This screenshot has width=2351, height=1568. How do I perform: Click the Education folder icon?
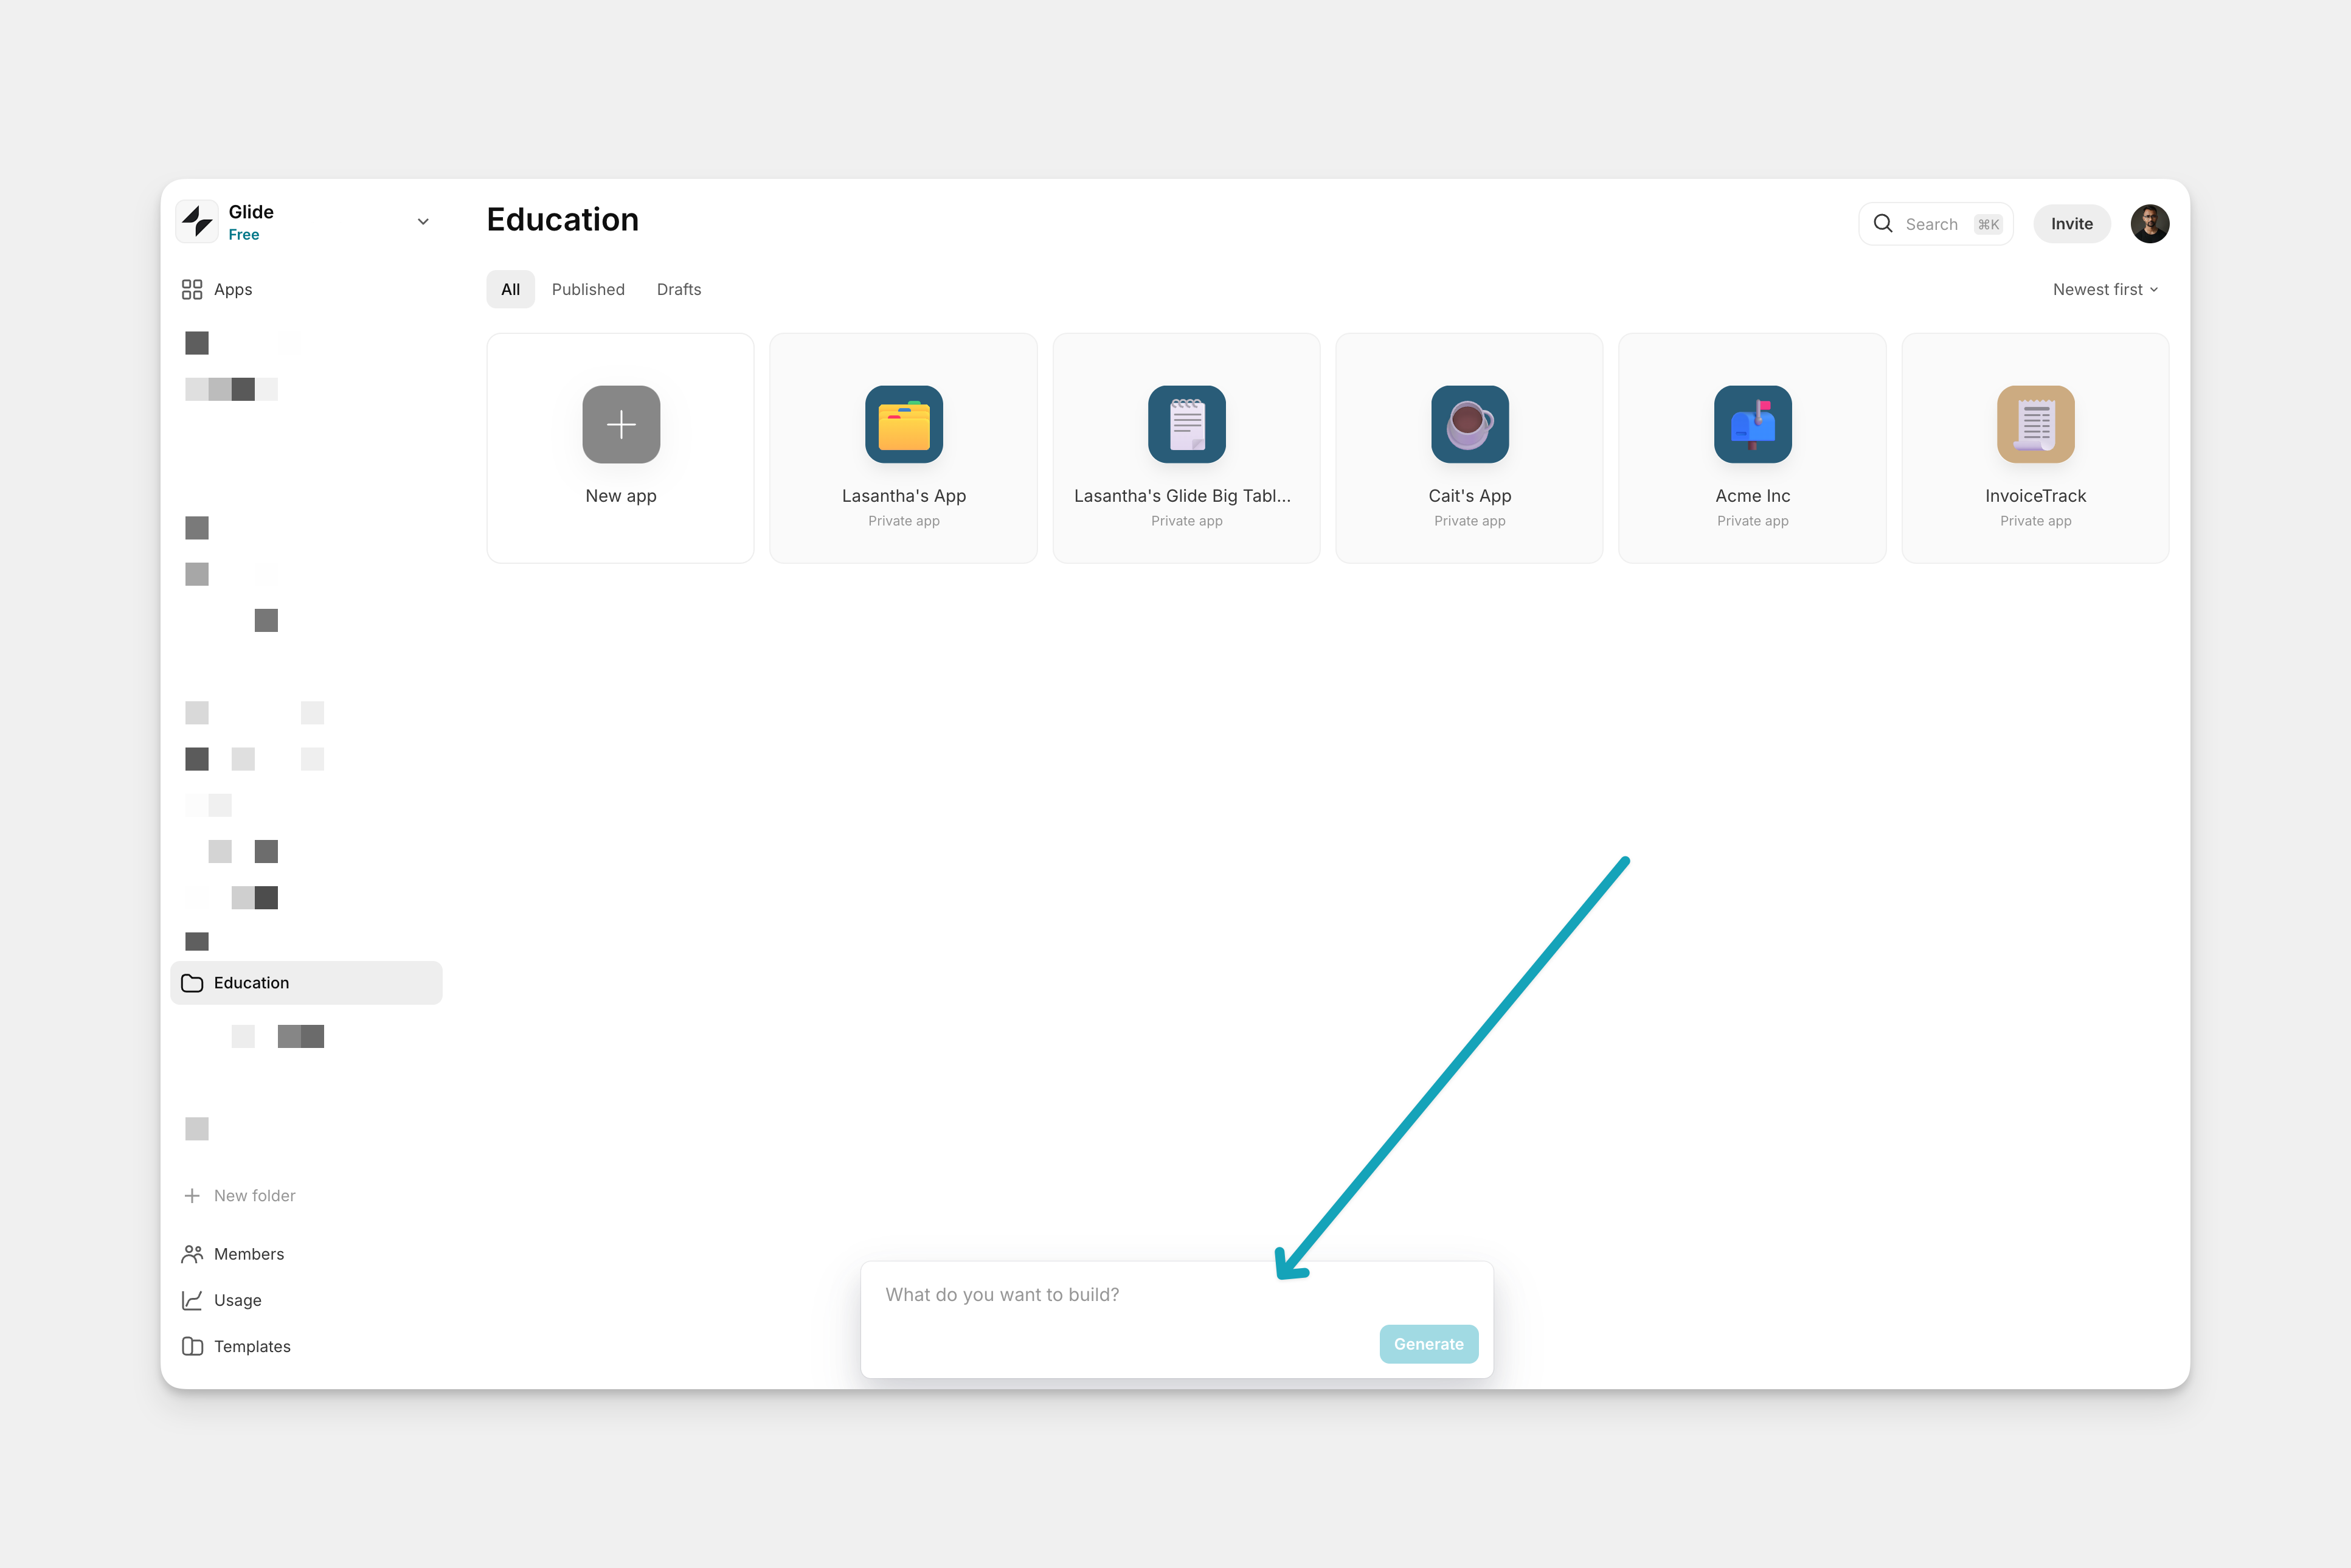coord(192,983)
